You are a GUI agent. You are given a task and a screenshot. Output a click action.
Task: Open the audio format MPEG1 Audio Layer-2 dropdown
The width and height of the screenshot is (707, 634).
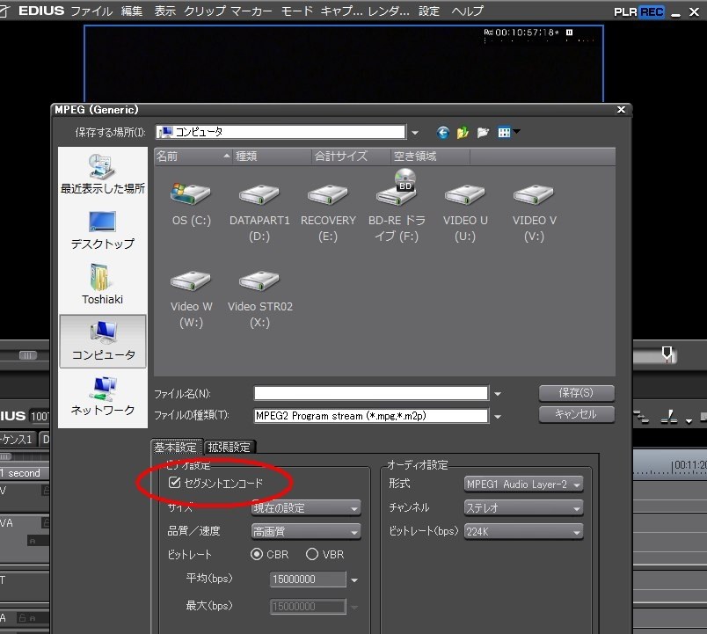(523, 485)
